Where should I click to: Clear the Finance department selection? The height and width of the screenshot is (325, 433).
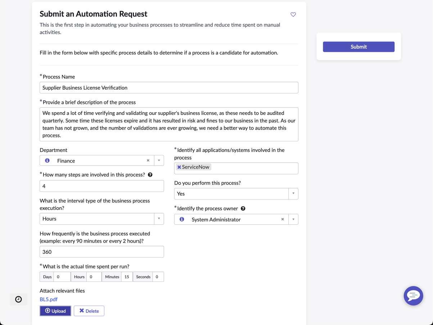click(x=148, y=161)
